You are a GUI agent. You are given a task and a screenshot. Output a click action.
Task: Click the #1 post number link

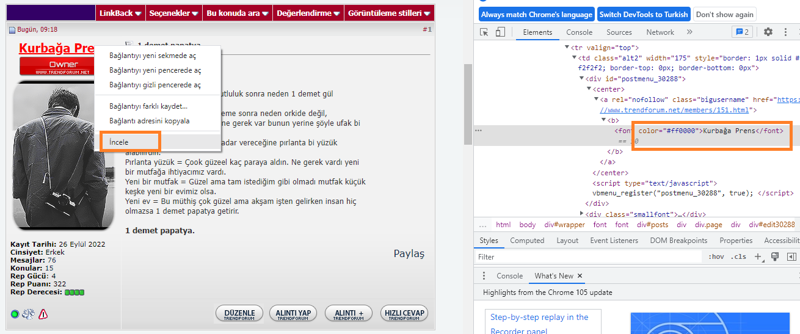point(427,29)
